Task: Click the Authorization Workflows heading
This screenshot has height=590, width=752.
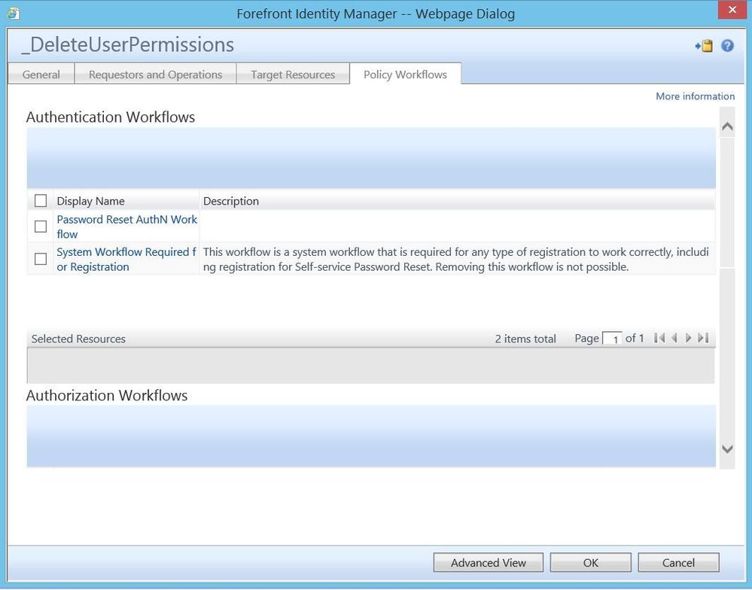Action: (x=106, y=395)
